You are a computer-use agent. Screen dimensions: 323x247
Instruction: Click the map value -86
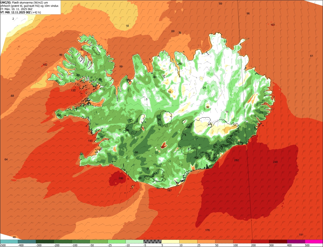[136, 152]
